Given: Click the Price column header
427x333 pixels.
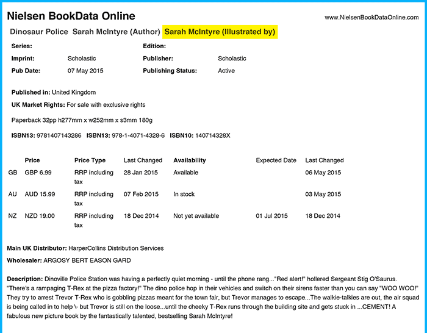Looking at the screenshot, I should click(x=32, y=160).
